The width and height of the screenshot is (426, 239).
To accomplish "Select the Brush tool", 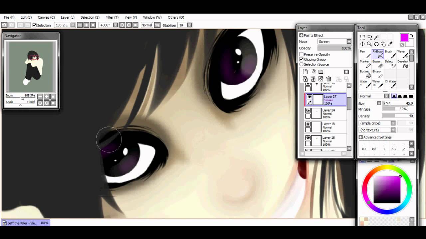I will [390, 54].
